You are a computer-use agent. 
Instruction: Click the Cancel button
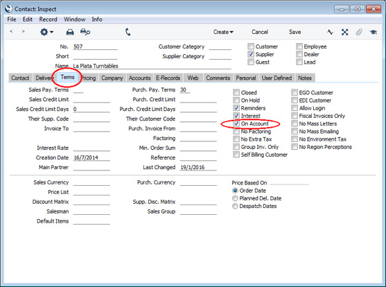[260, 32]
